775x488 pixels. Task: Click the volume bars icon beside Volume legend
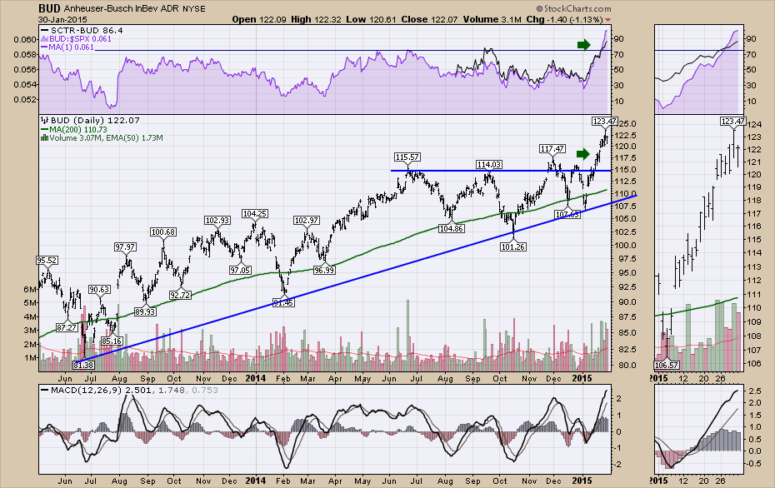44,138
